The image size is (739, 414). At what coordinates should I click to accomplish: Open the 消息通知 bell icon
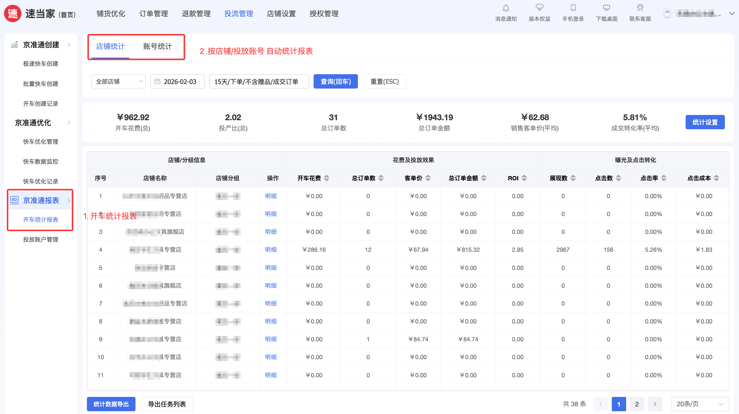[506, 8]
